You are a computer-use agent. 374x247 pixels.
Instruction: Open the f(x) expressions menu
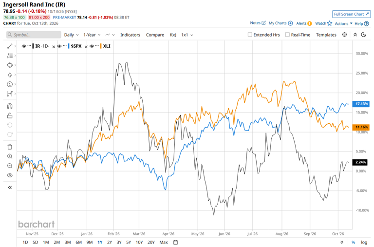pos(173,35)
